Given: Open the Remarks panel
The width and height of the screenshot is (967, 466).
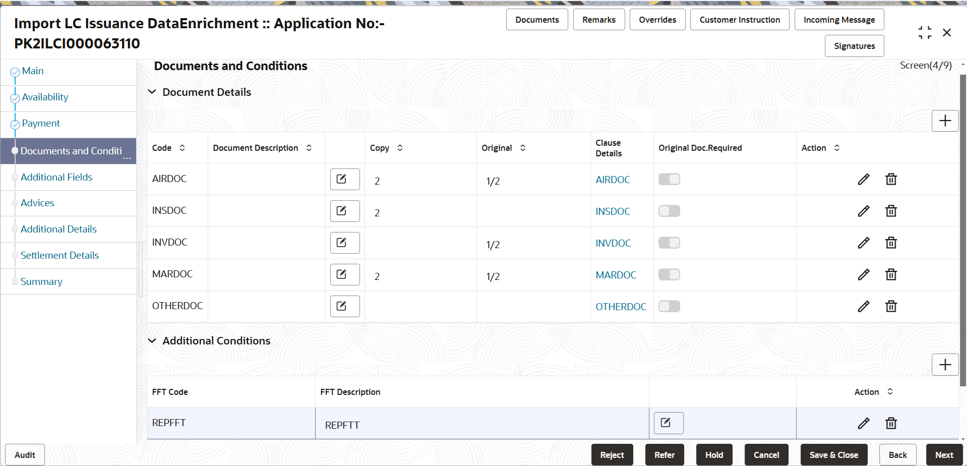Looking at the screenshot, I should (x=599, y=20).
